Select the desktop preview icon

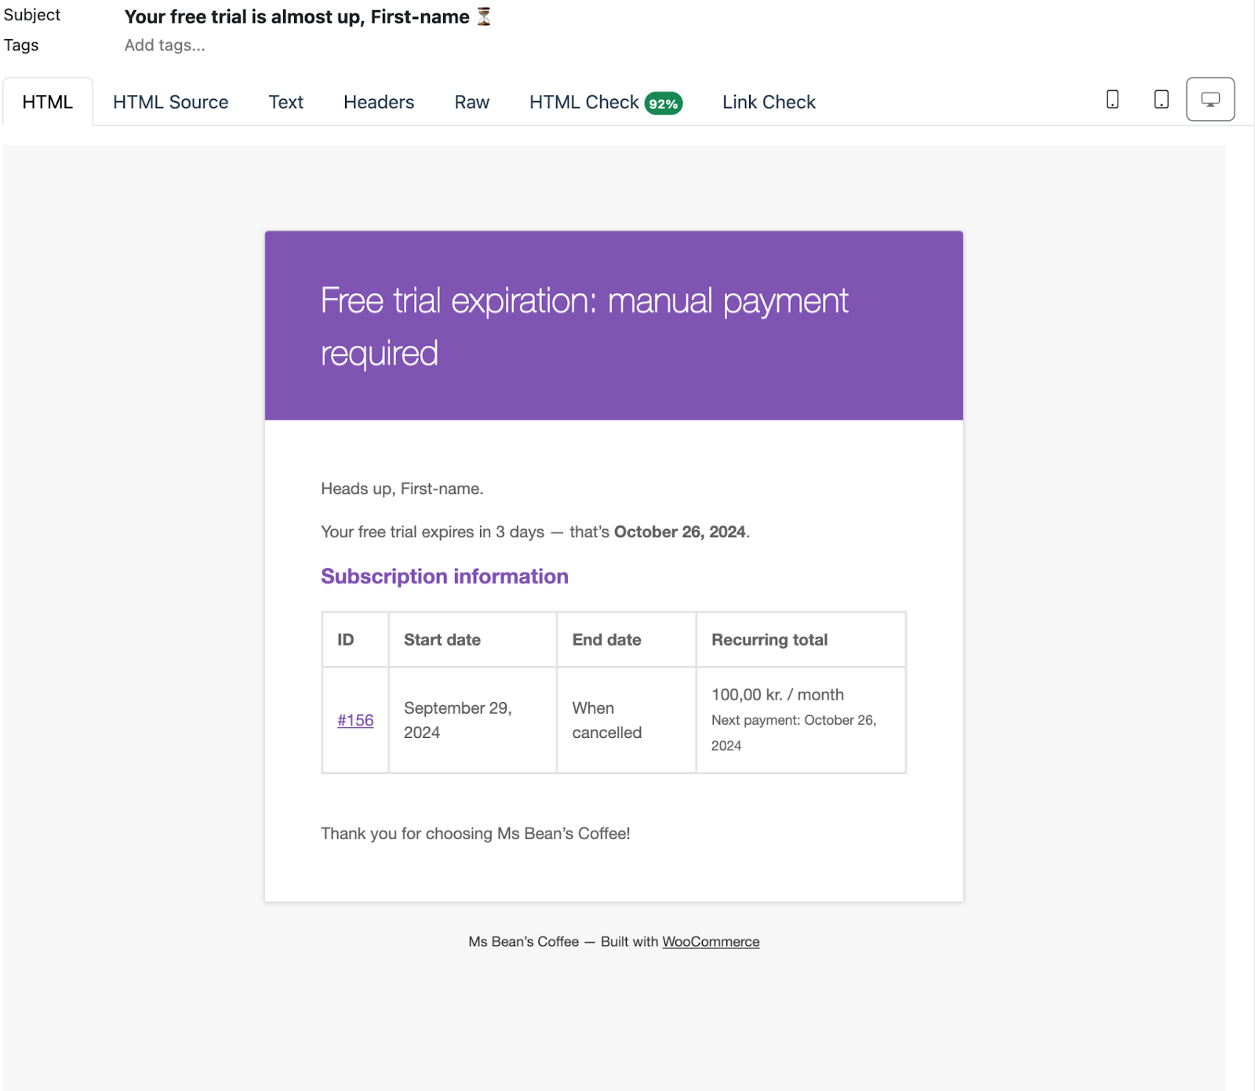click(1210, 99)
